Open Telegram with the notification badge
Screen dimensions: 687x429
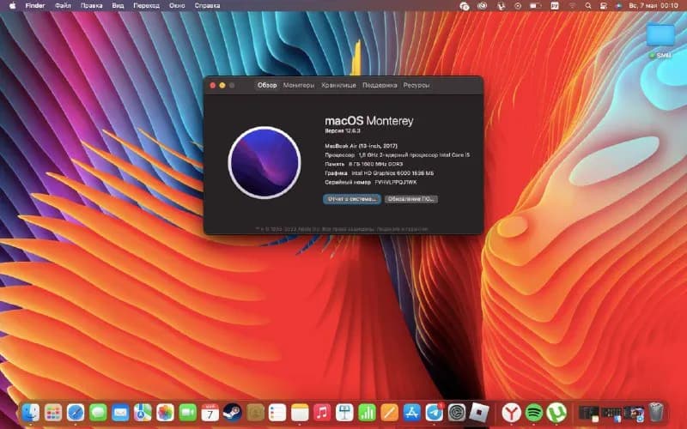(x=435, y=413)
